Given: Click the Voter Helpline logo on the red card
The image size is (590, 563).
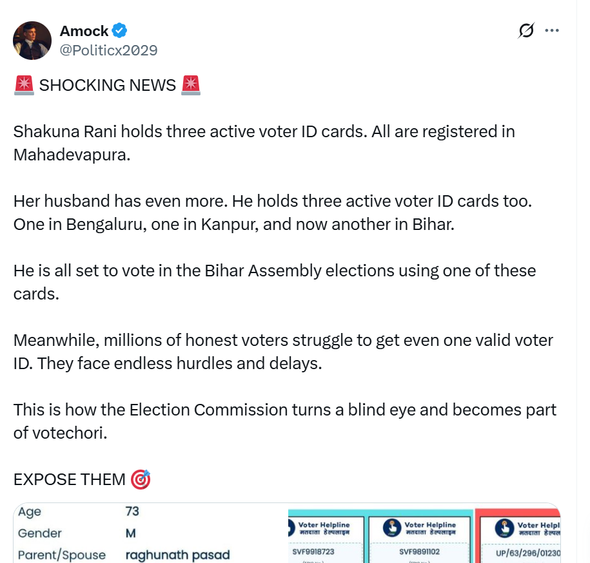Looking at the screenshot, I should click(504, 528).
